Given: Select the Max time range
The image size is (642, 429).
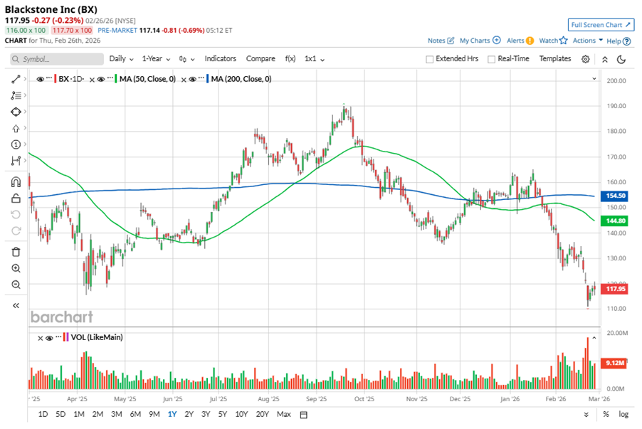Looking at the screenshot, I should click(284, 414).
